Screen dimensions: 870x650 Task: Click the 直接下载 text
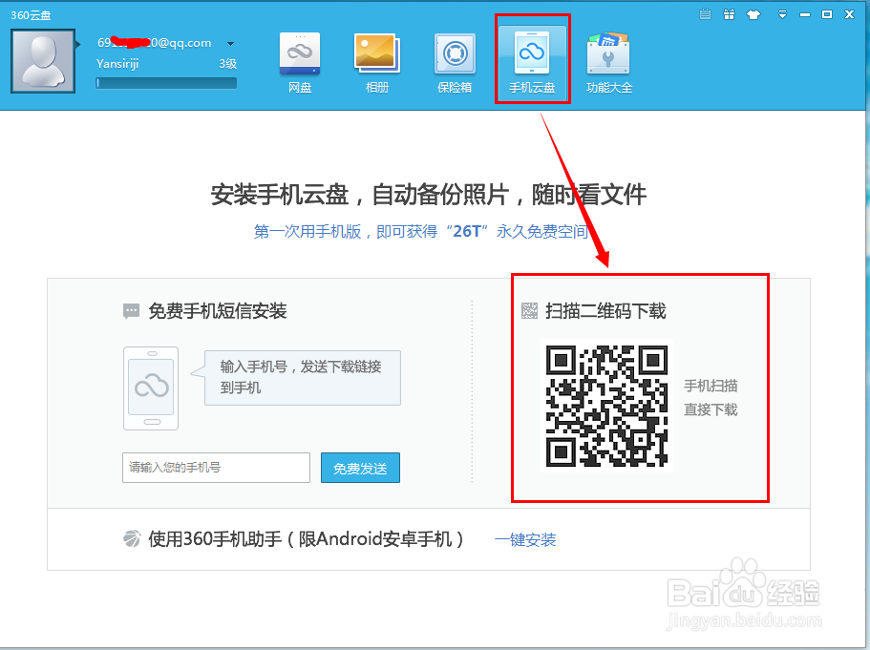711,409
